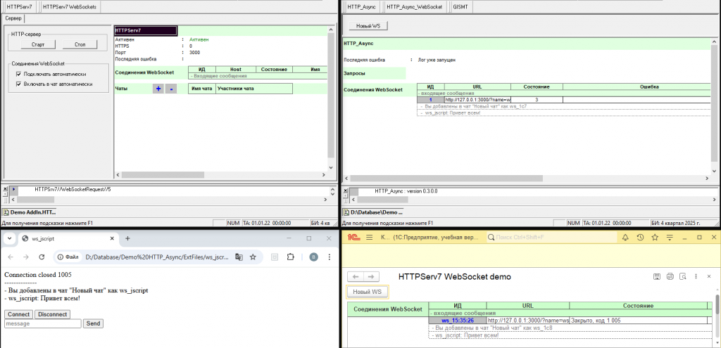This screenshot has height=348, width=721.
Task: Click the Connect button in browser
Action: [x=19, y=314]
